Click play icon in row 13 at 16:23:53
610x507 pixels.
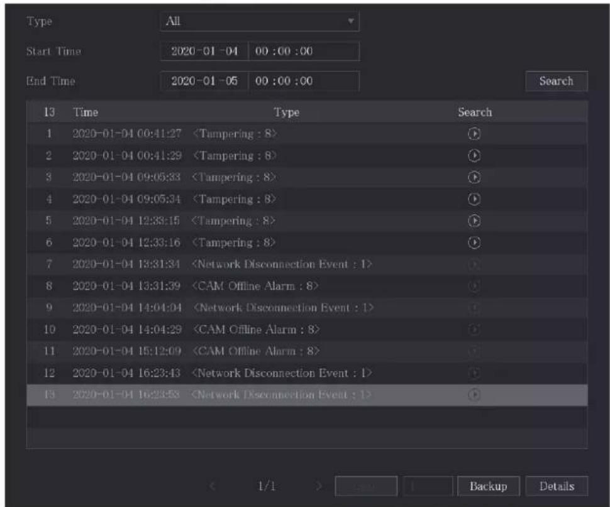pos(474,395)
